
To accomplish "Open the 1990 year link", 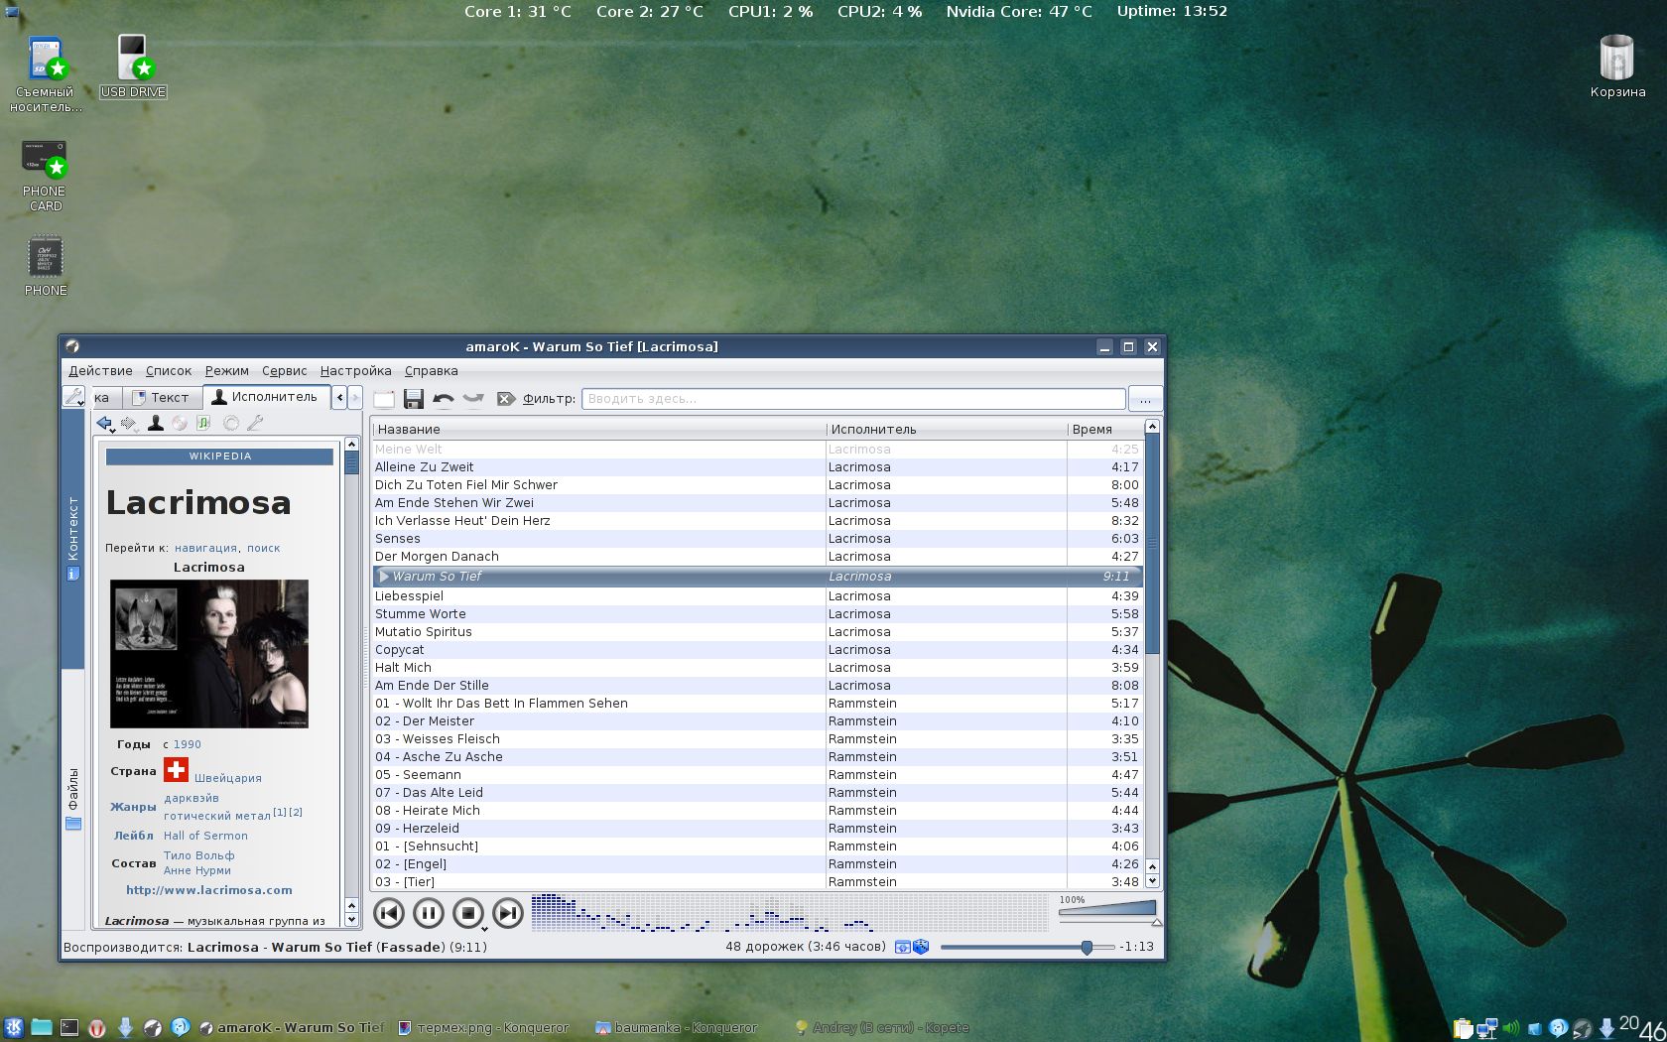I will [x=187, y=744].
